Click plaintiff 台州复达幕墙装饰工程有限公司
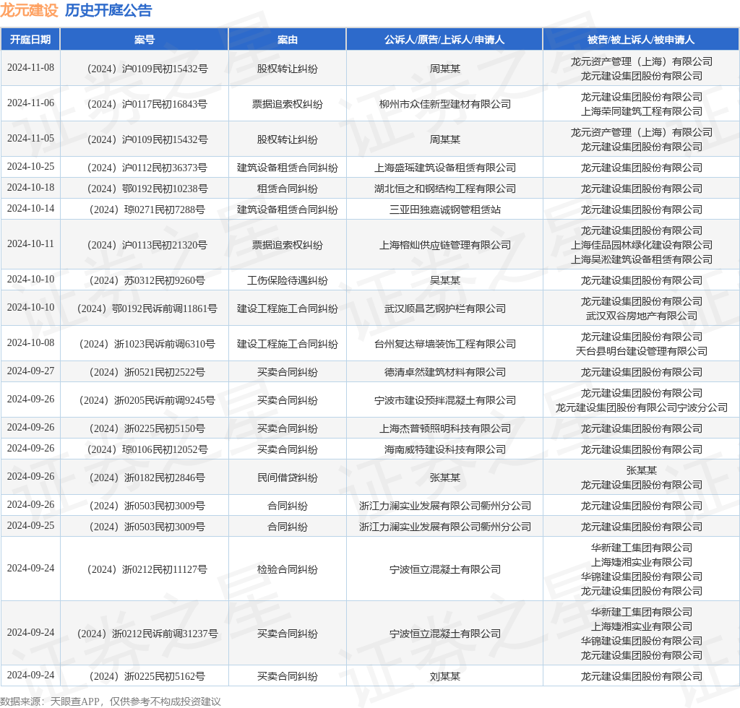The image size is (740, 708). [445, 345]
